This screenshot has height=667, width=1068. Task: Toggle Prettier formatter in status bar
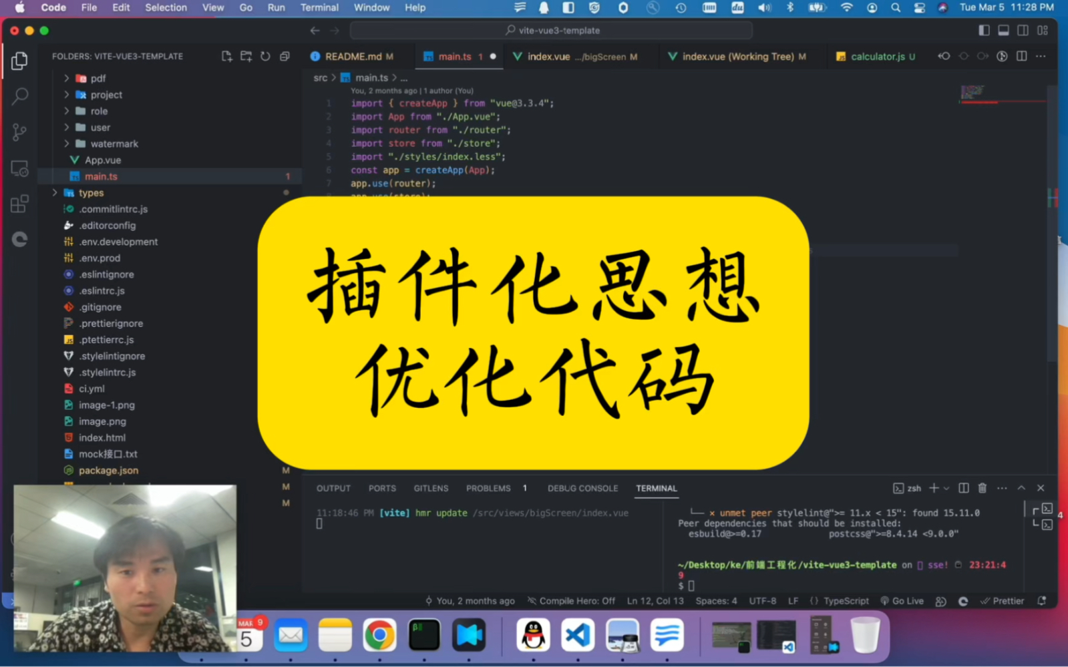pos(1002,601)
